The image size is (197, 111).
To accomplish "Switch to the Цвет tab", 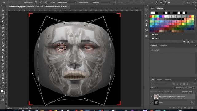I will (x=152, y=8).
